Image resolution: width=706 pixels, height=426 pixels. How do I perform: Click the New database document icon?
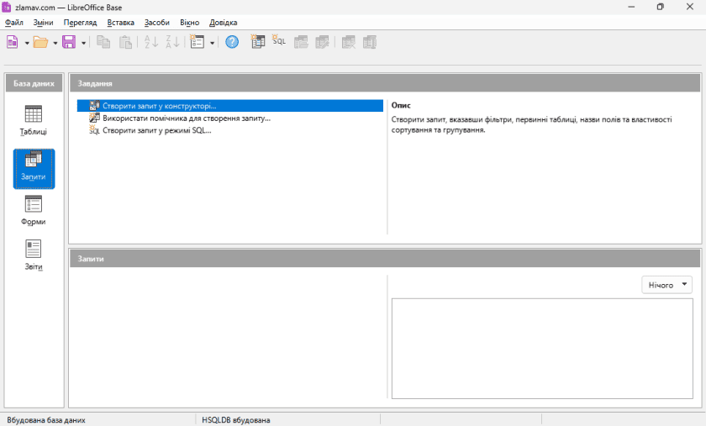click(x=13, y=42)
